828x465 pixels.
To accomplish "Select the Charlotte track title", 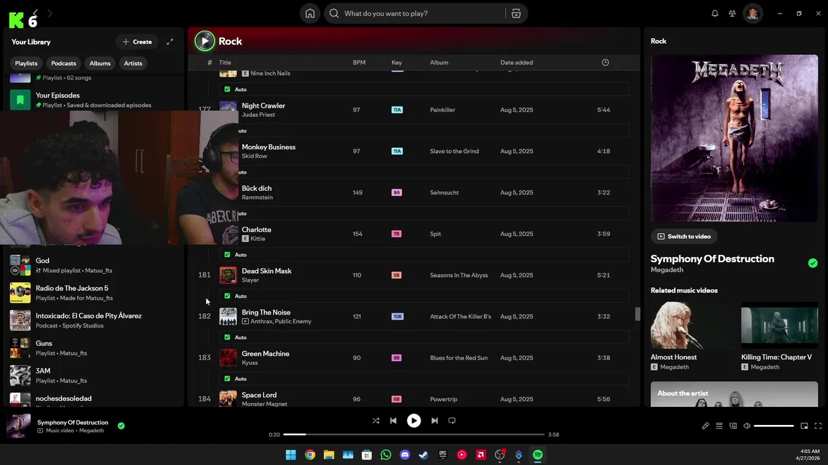I will click(256, 230).
